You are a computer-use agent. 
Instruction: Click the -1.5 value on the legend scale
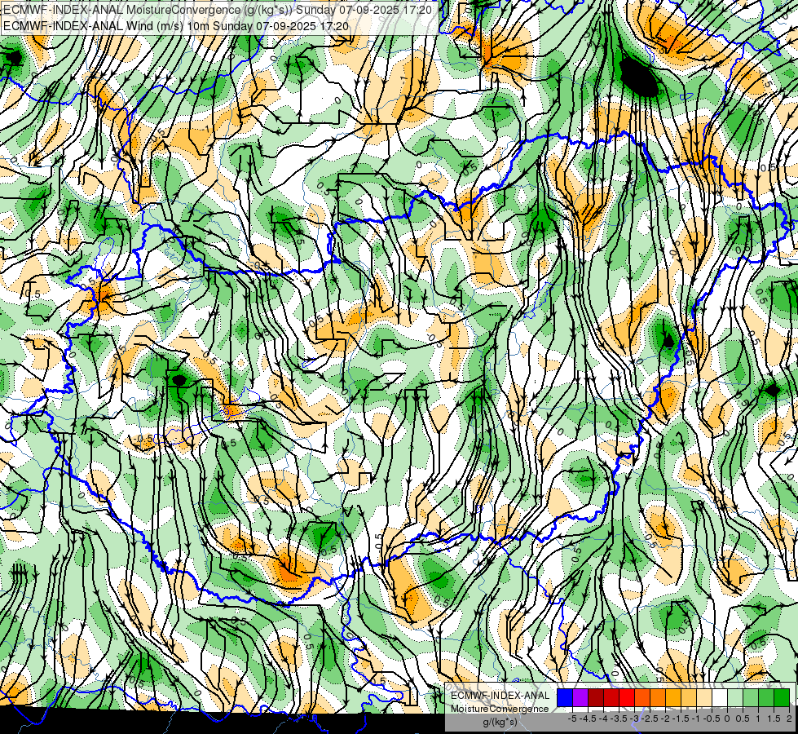coord(682,719)
